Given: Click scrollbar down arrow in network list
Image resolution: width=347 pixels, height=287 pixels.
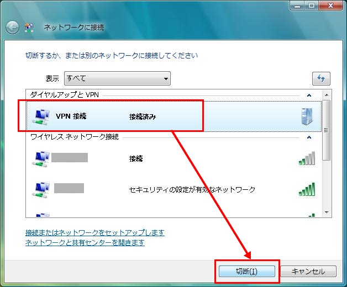Looking at the screenshot, I should point(327,212).
